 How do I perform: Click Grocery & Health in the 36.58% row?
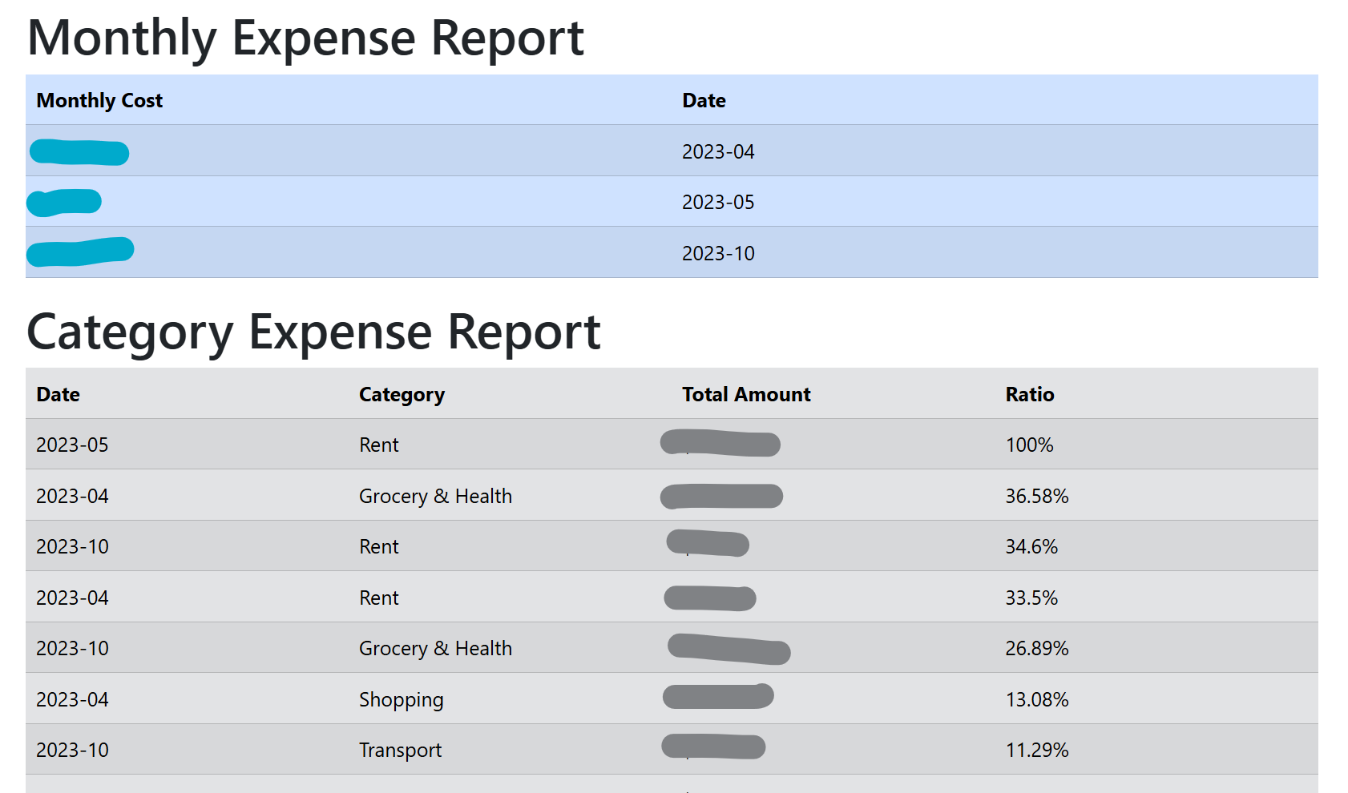(x=435, y=496)
